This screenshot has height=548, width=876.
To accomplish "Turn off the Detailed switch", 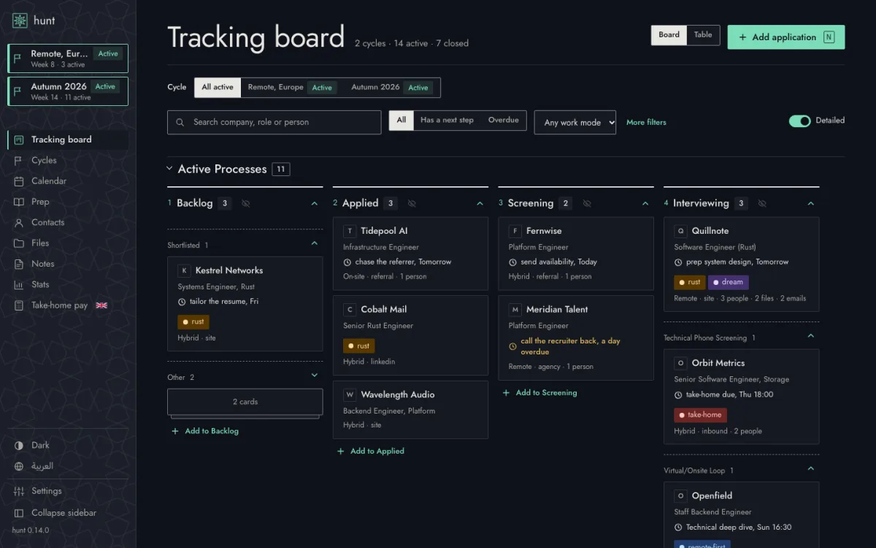I will pos(800,121).
